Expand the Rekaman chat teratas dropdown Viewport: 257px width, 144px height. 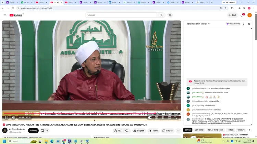coord(198,24)
